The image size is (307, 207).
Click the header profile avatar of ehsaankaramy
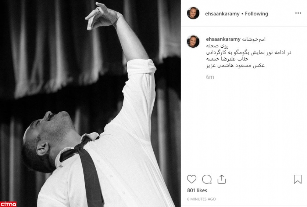[193, 13]
